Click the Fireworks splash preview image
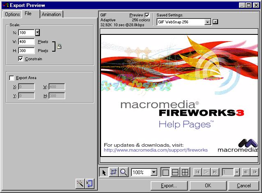Screen dimensions: 262x193 pos(179,95)
